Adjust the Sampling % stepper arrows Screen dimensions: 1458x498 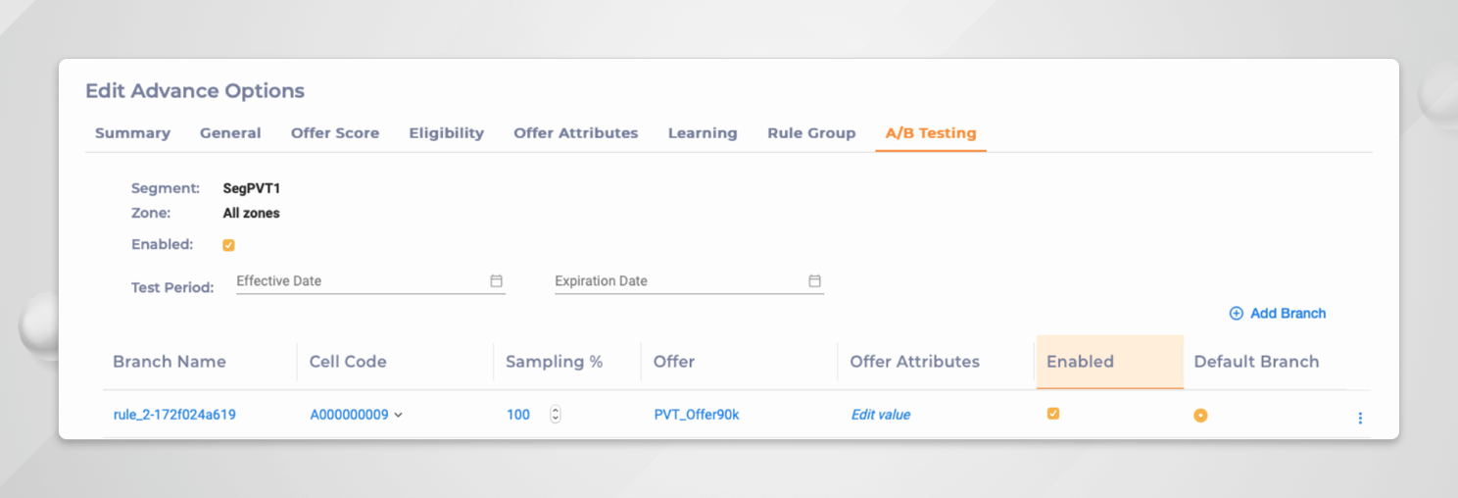(556, 415)
